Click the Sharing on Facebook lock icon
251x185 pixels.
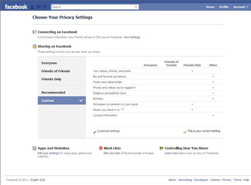tap(35, 47)
